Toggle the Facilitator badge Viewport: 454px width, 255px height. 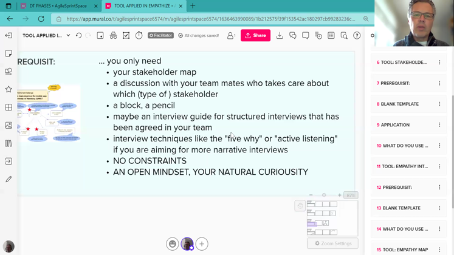(160, 35)
